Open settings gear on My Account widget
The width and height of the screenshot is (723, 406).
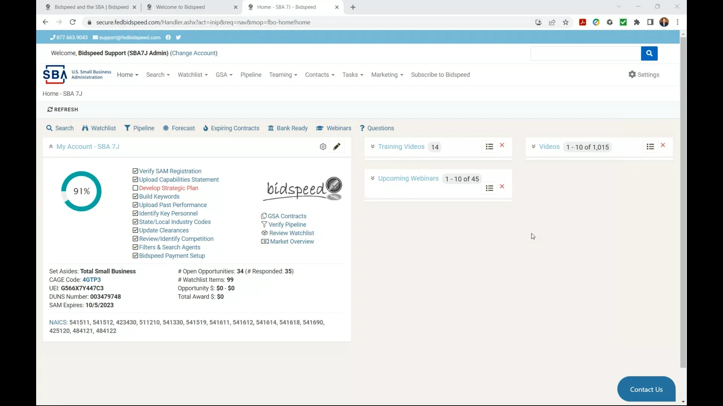323,147
